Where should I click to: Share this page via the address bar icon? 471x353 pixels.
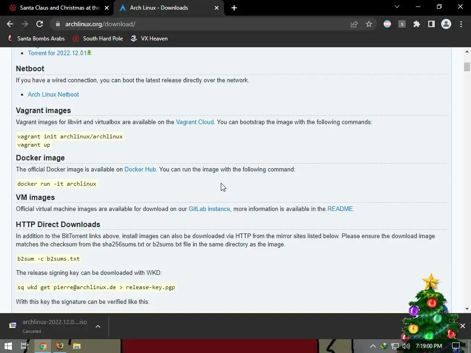pyautogui.click(x=354, y=24)
